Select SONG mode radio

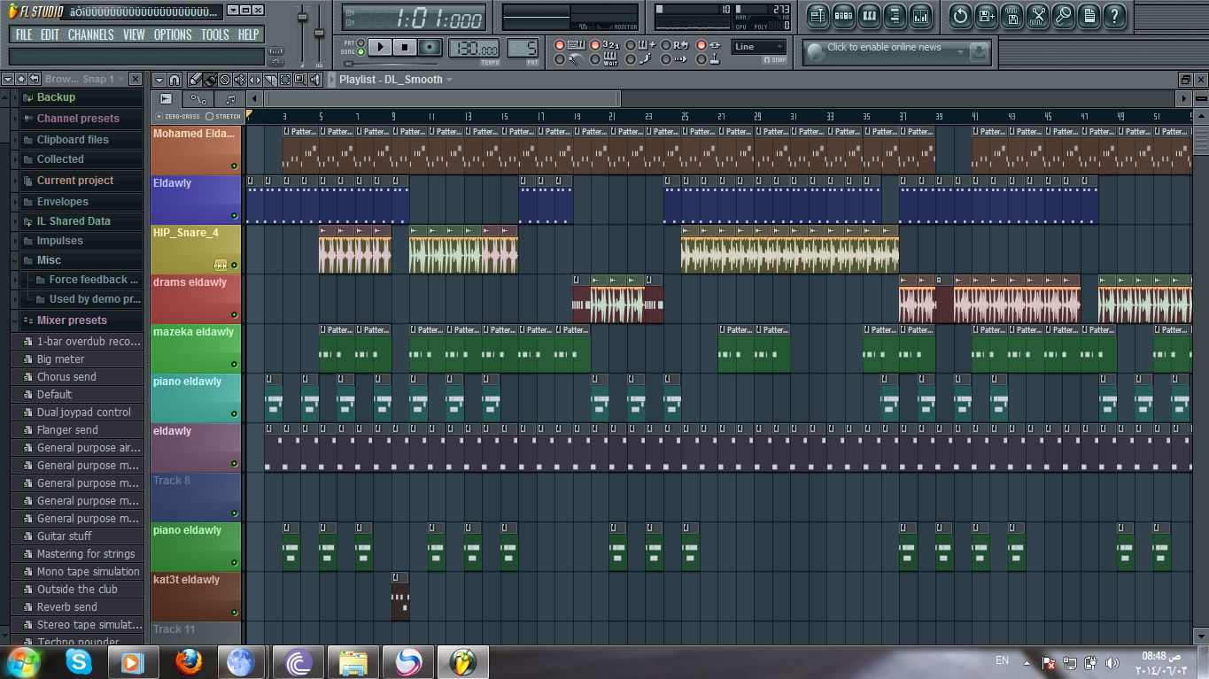click(360, 51)
